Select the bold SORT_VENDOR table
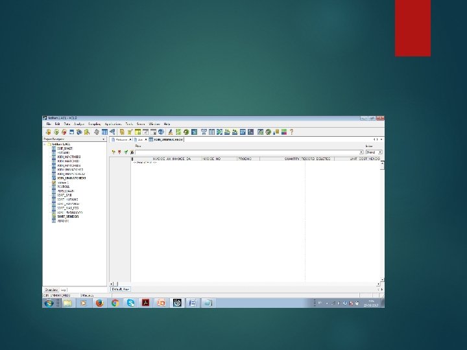Image resolution: width=467 pixels, height=350 pixels. click(x=68, y=216)
